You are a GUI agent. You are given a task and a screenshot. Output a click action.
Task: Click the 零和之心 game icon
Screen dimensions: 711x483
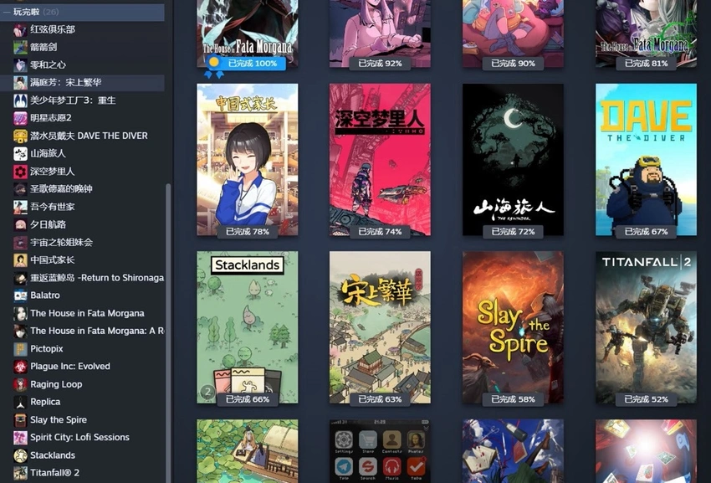click(x=20, y=65)
